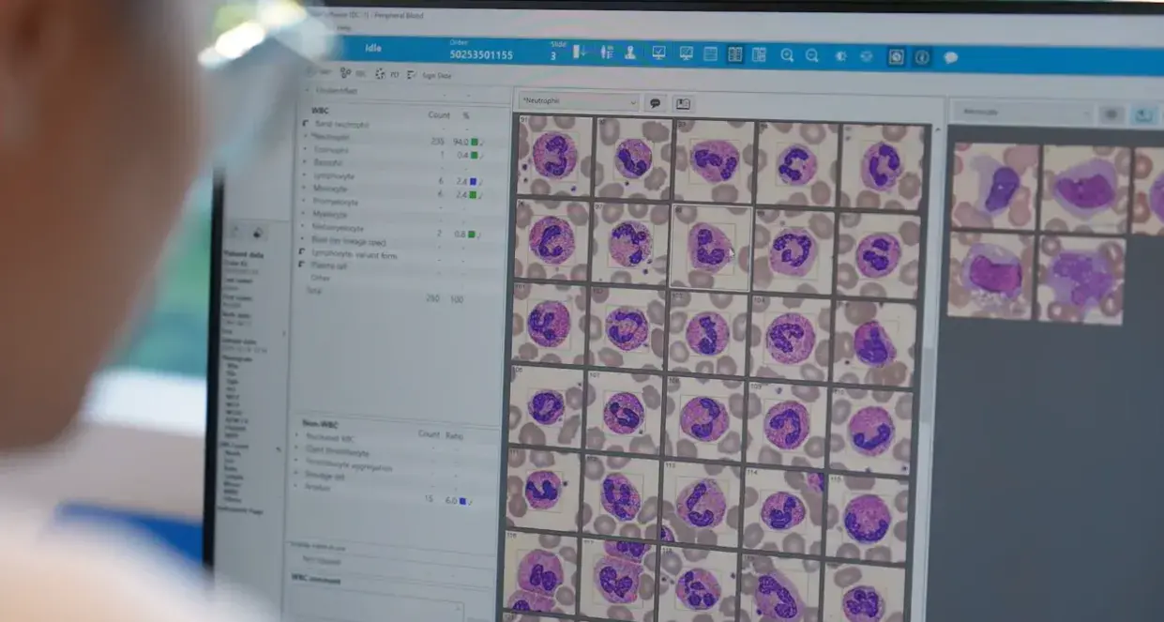Open the Zoom In magnifier tool
Screen dimensions: 1164x622
(x=789, y=55)
